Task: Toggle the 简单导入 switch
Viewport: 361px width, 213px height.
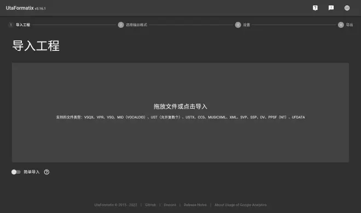Action: (x=16, y=172)
